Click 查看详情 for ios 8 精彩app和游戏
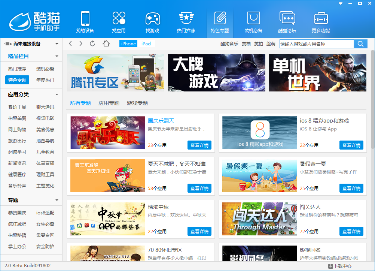Viewport: 375px width, 271px height. coord(351,145)
